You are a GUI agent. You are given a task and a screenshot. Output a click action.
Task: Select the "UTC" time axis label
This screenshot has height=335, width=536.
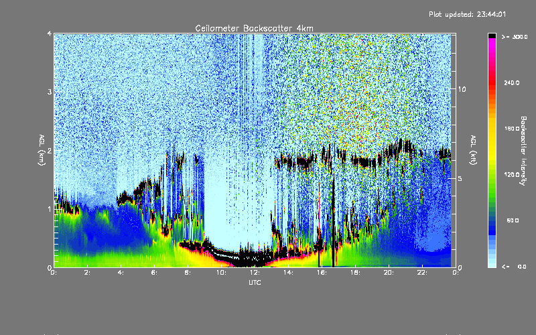[255, 282]
